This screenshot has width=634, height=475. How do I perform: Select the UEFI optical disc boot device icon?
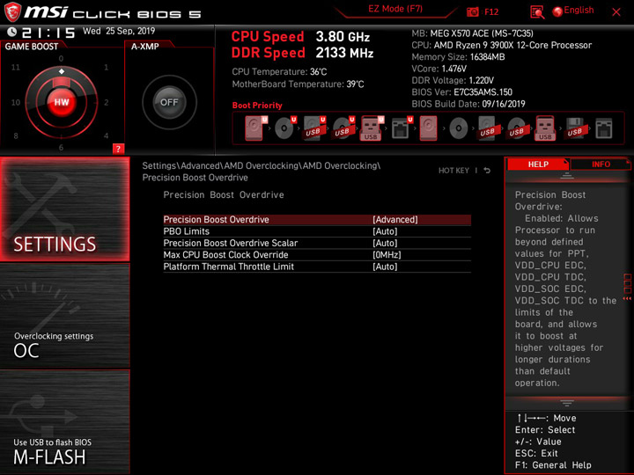(x=285, y=128)
